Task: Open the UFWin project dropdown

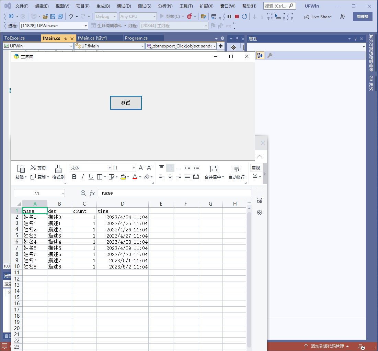Action: pyautogui.click(x=38, y=46)
